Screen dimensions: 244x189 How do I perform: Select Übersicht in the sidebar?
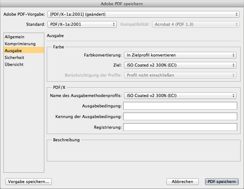click(24, 64)
